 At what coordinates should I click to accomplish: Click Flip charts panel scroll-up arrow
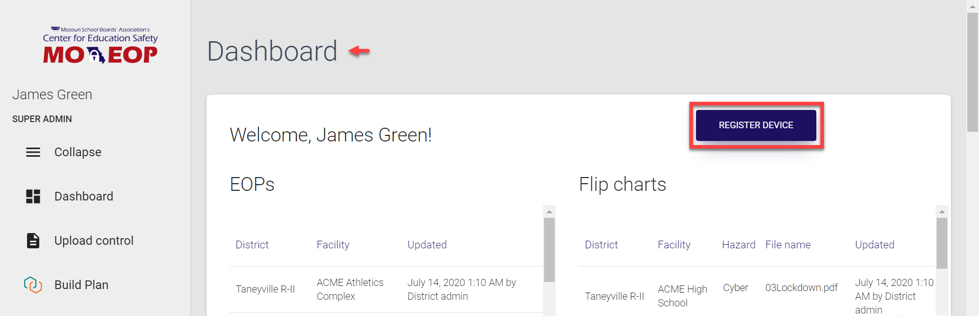[x=942, y=211]
